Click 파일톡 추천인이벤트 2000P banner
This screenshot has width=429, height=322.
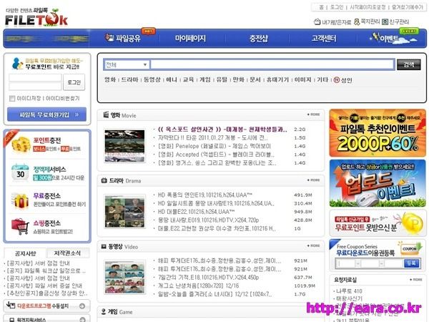[x=378, y=133]
